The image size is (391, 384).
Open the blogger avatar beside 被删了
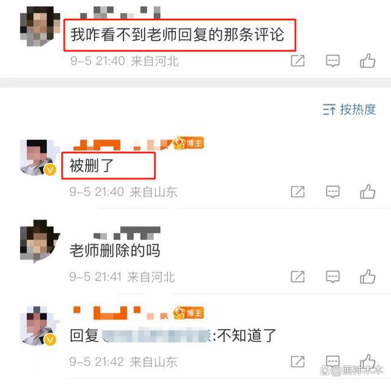38,158
